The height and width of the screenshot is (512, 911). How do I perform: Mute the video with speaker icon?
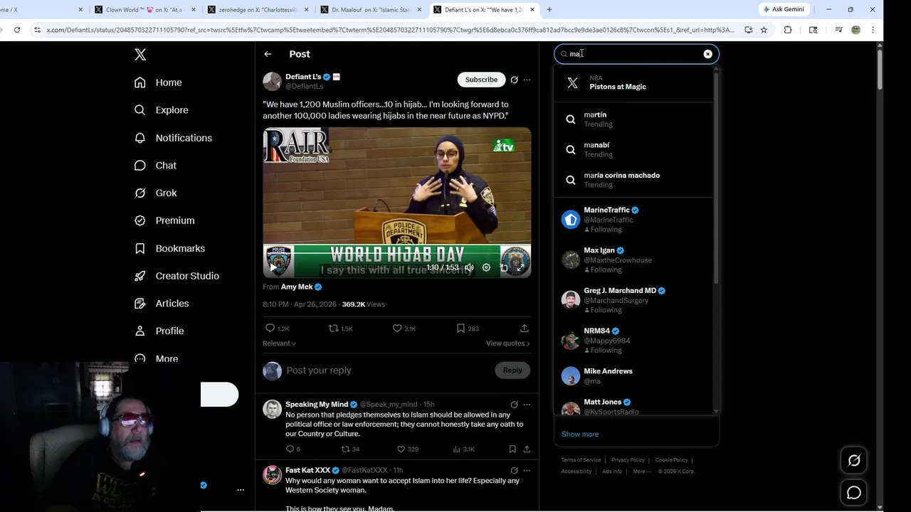tap(469, 267)
